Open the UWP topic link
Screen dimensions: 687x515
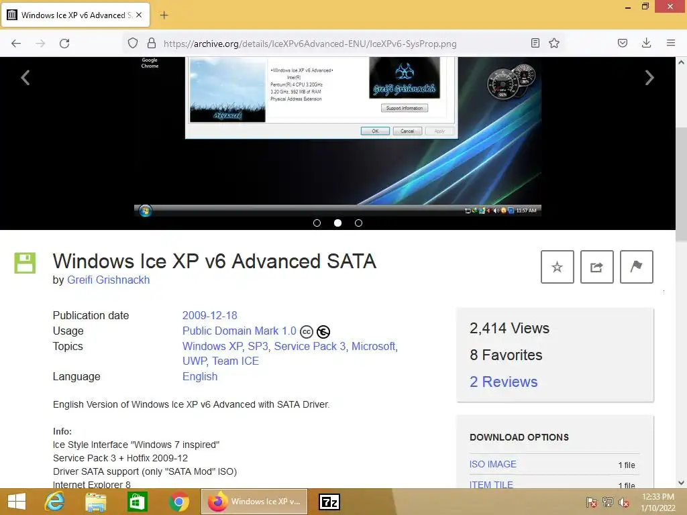pos(195,361)
